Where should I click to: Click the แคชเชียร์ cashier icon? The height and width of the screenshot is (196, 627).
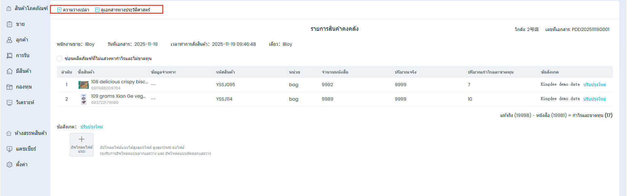pyautogui.click(x=9, y=149)
